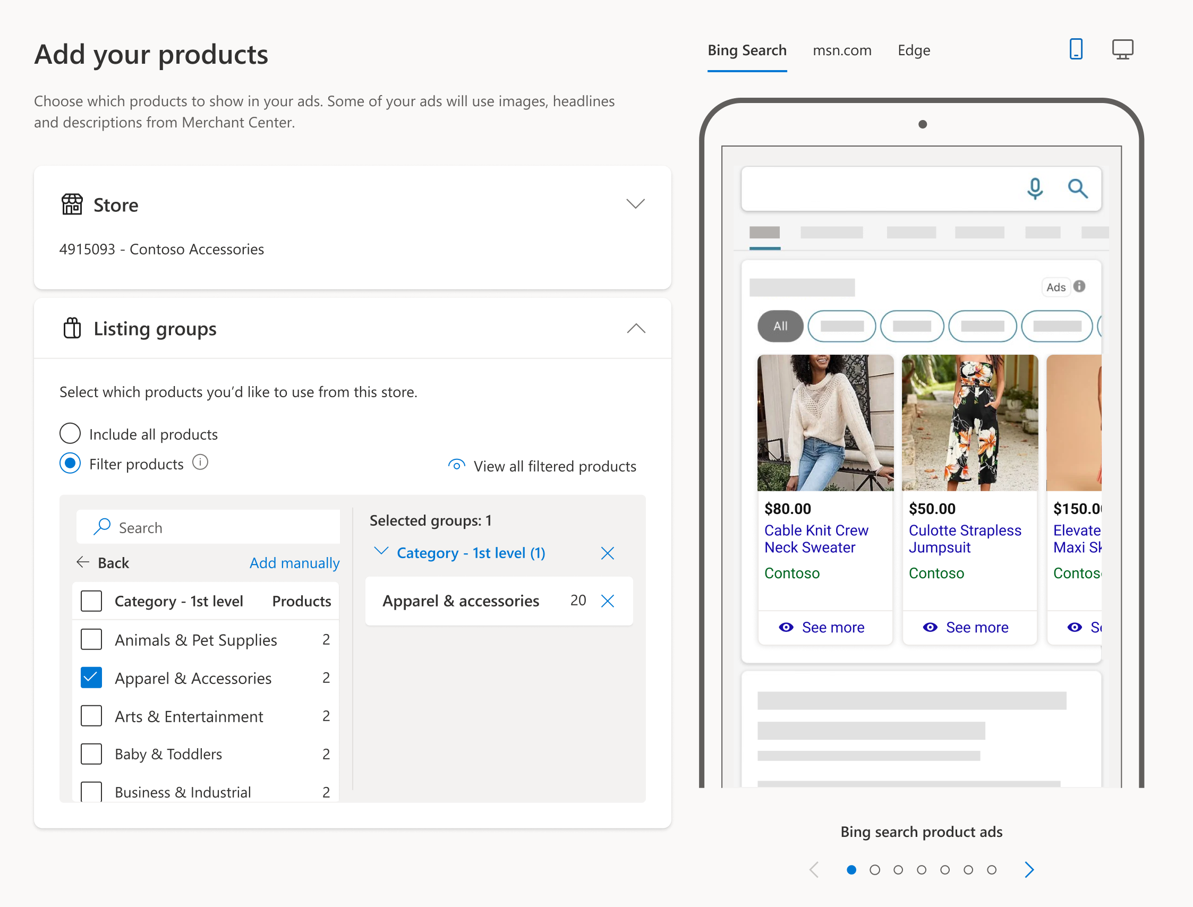Open Cable Knit Crew Neck Sweater title link
1193x907 pixels.
tap(816, 539)
